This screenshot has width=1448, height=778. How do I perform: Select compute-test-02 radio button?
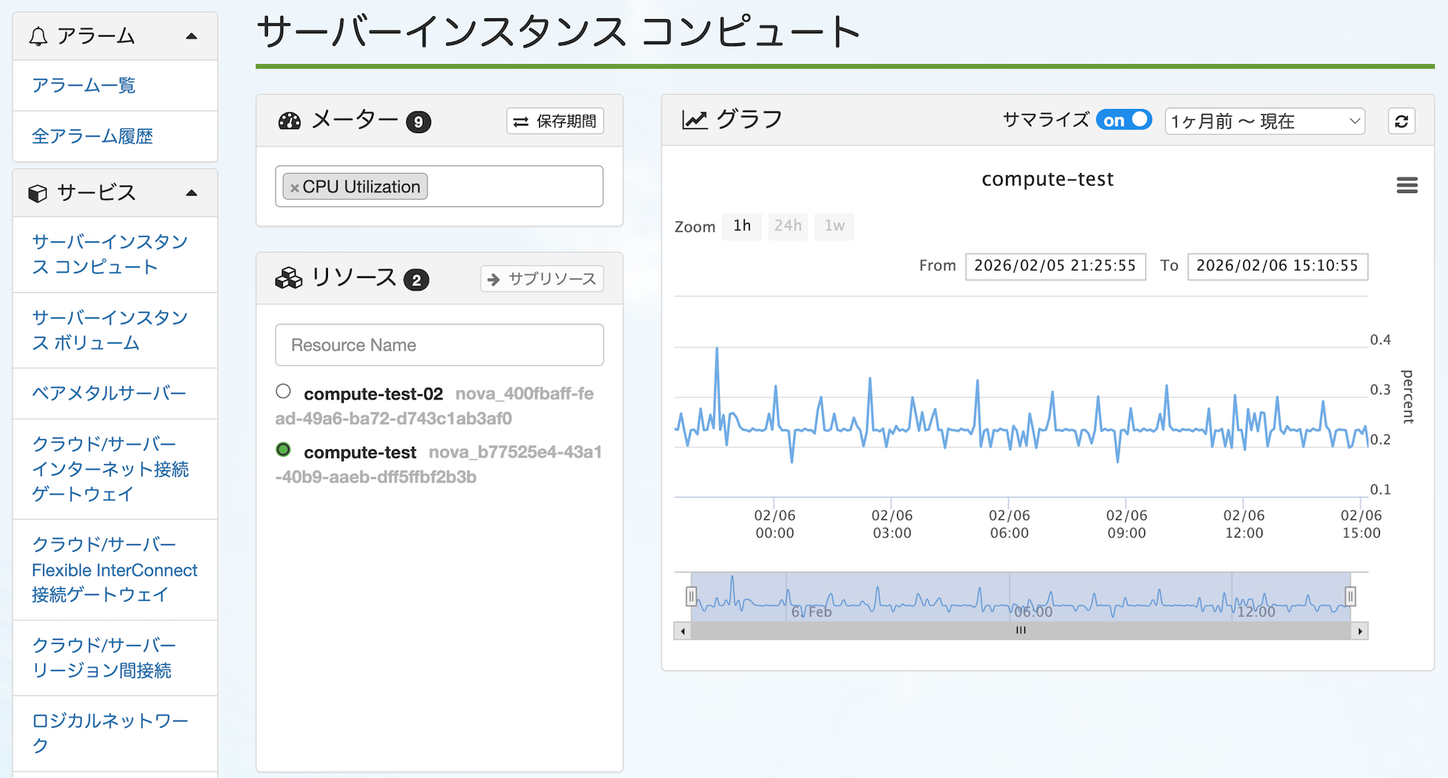click(284, 391)
